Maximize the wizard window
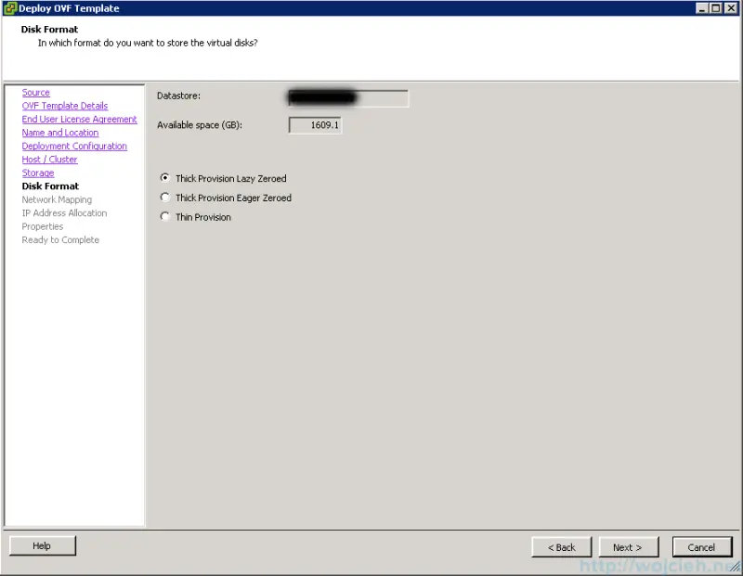The width and height of the screenshot is (743, 576). coord(717,8)
